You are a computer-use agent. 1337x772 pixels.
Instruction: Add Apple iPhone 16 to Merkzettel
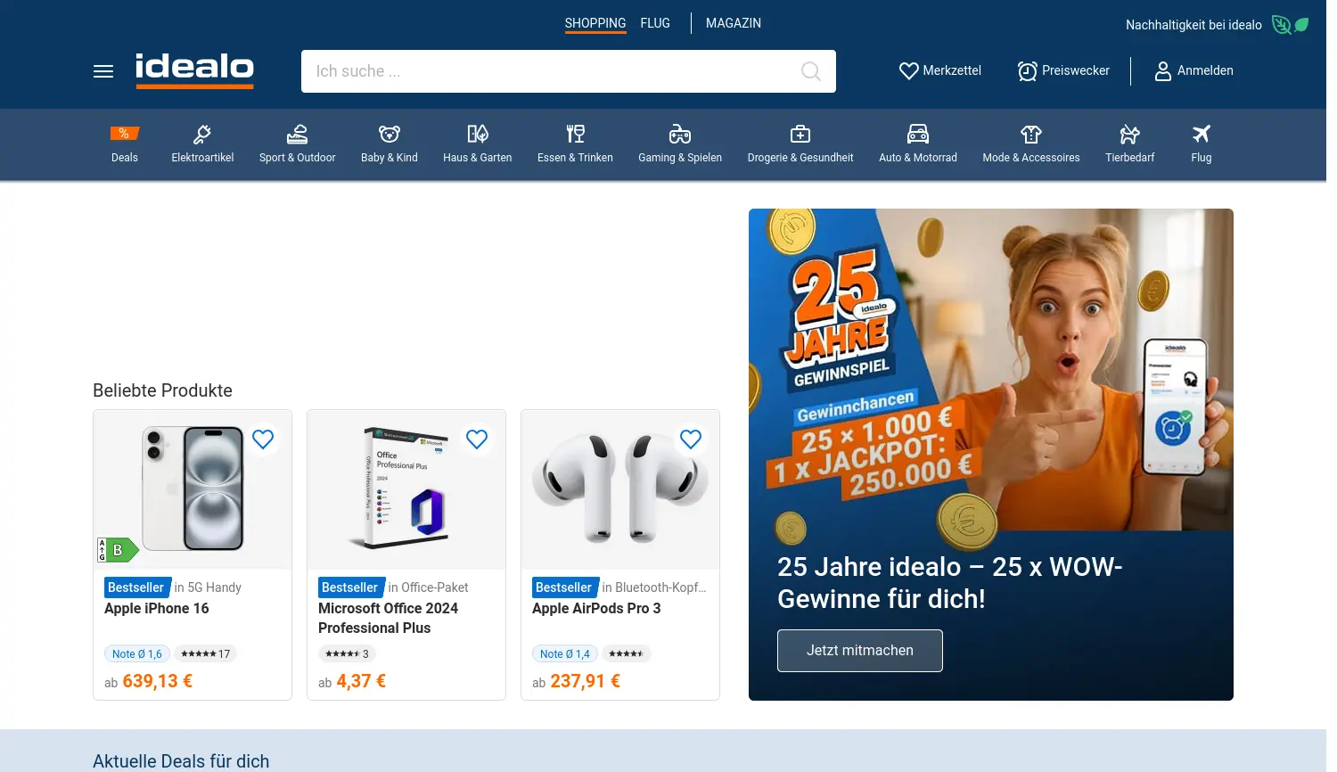pyautogui.click(x=263, y=439)
